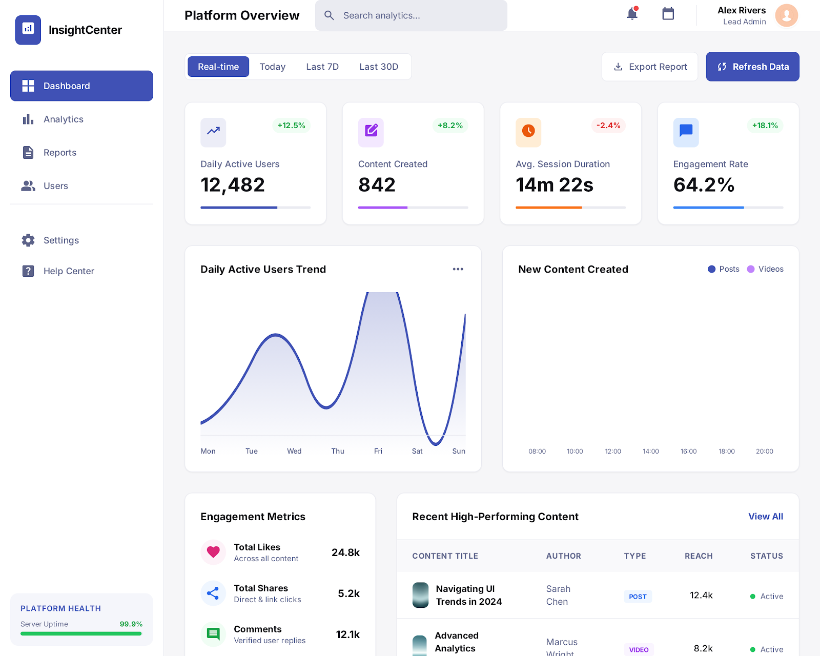Screen dimensions: 820x656
Task: Click the search magnifier icon
Action: point(330,15)
